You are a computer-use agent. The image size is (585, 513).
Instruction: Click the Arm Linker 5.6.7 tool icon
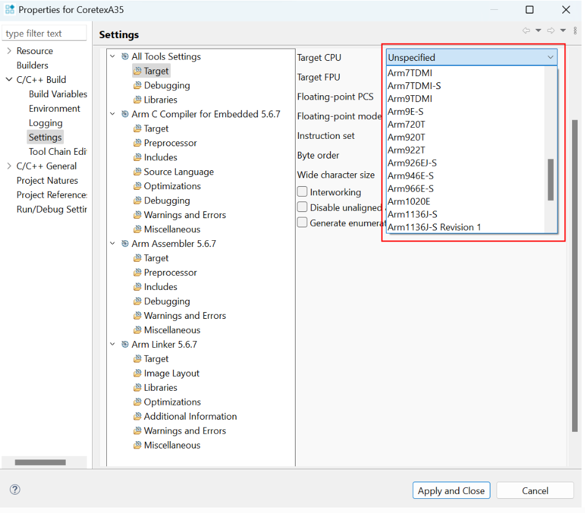[x=125, y=345]
